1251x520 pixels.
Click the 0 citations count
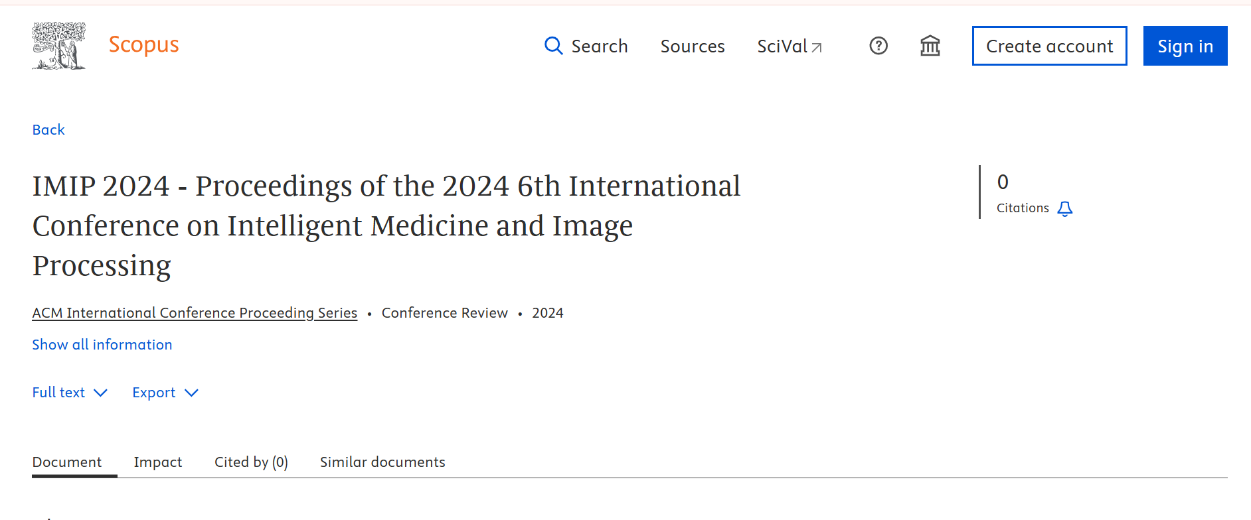1003,182
